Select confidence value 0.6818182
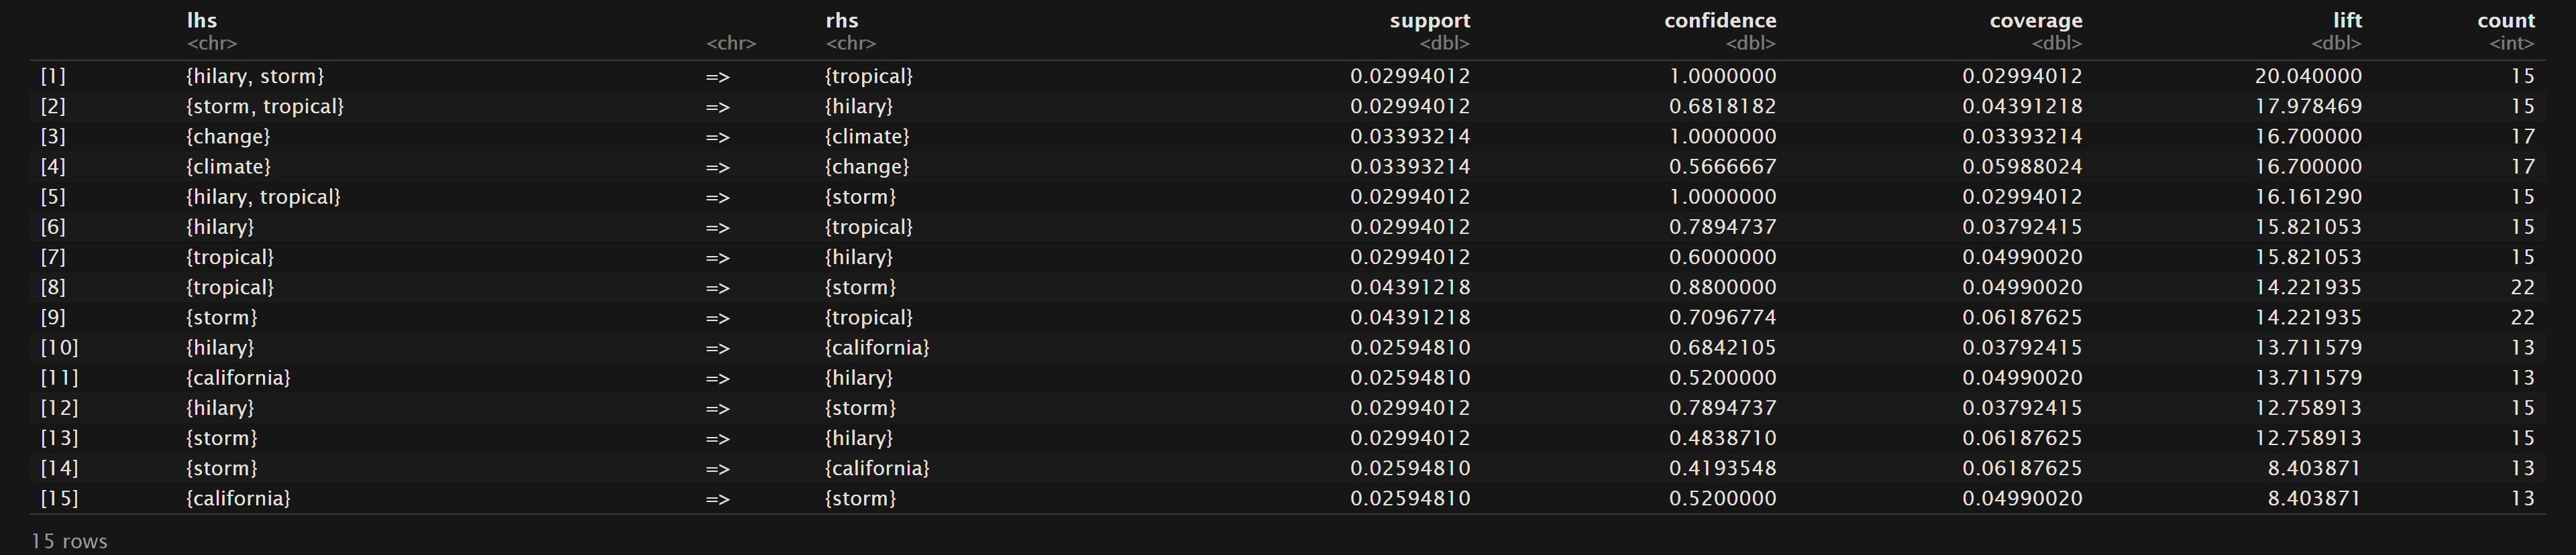 1722,106
